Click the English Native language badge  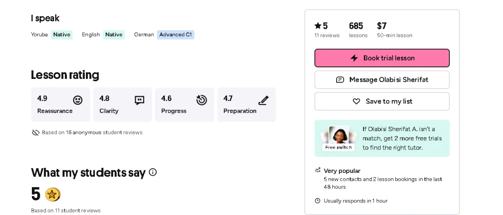pyautogui.click(x=114, y=35)
